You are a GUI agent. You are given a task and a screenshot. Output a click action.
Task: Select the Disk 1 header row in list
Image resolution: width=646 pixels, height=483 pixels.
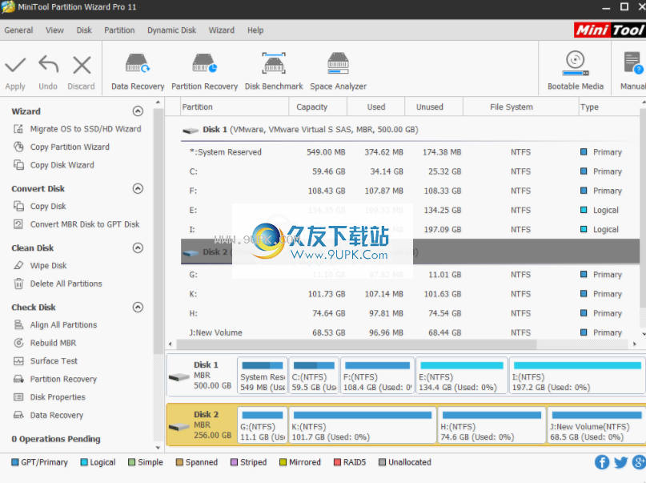[x=410, y=130]
